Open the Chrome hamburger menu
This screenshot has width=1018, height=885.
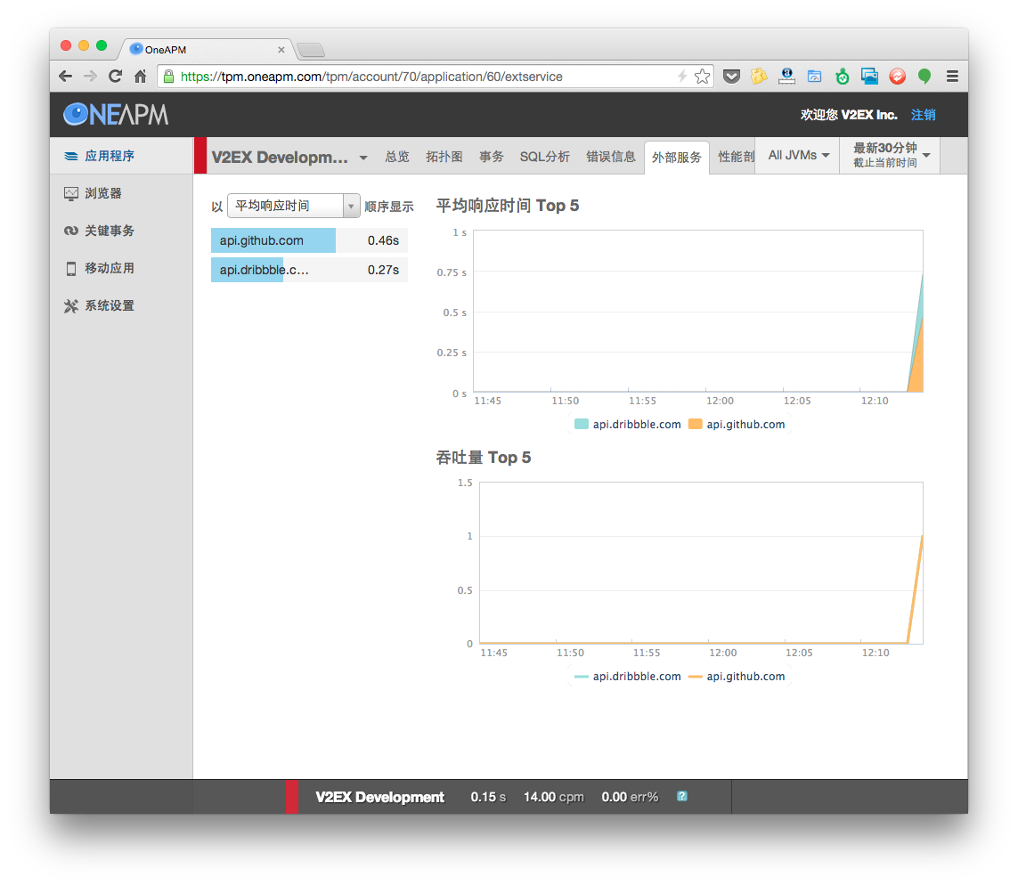(x=952, y=77)
